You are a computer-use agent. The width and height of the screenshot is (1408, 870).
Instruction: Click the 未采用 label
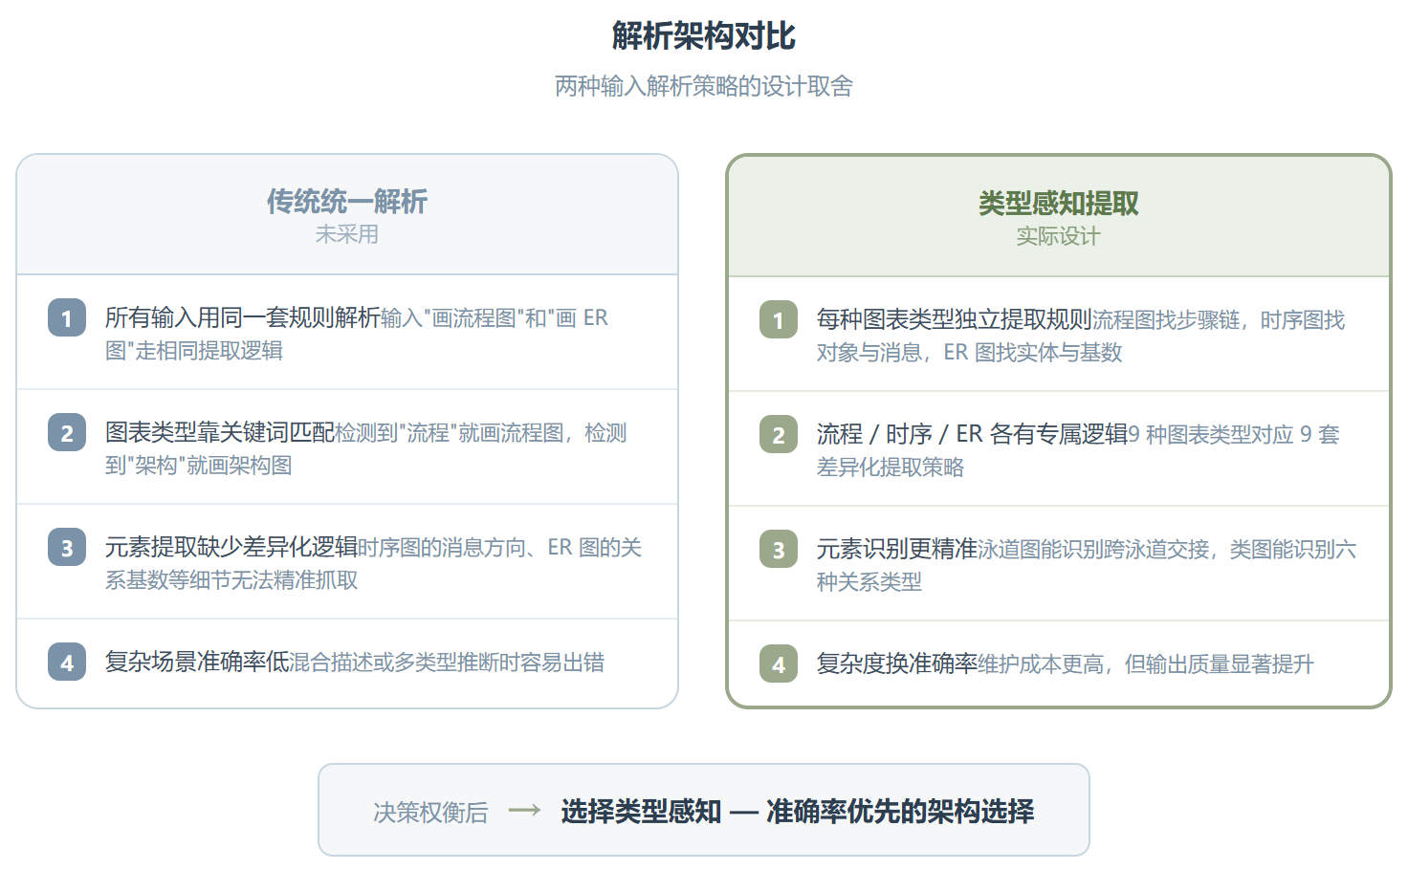tap(346, 234)
